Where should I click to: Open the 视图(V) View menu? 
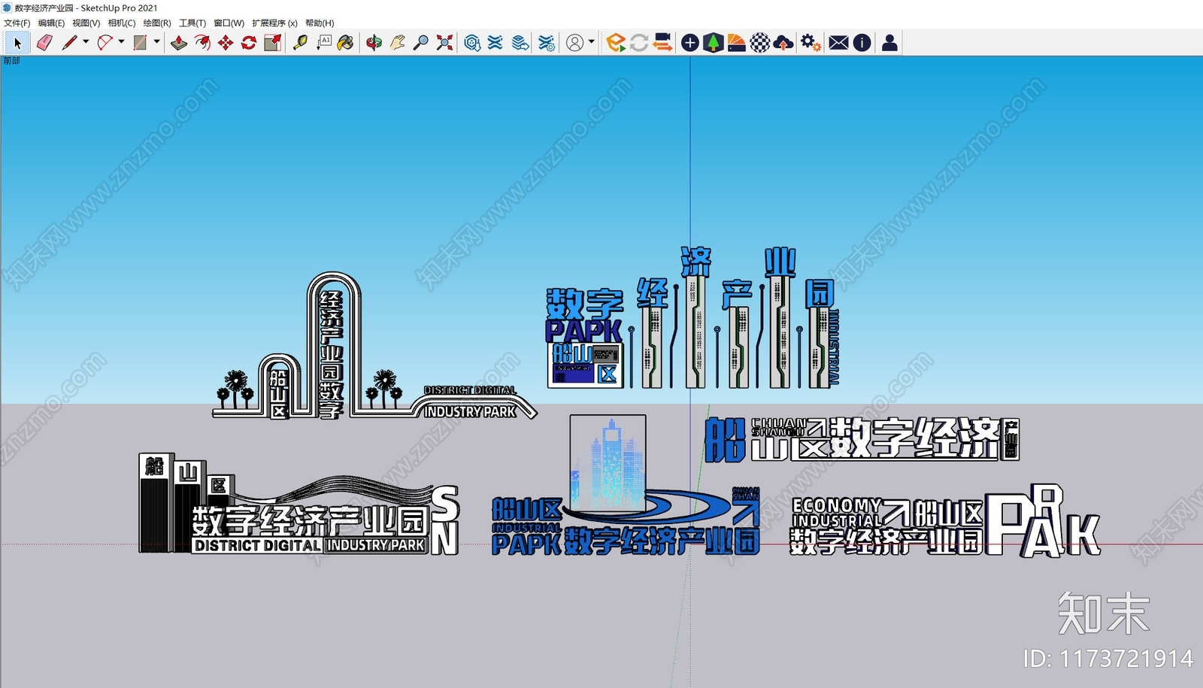pyautogui.click(x=86, y=23)
